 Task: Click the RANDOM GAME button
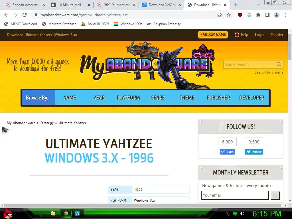pos(213,35)
